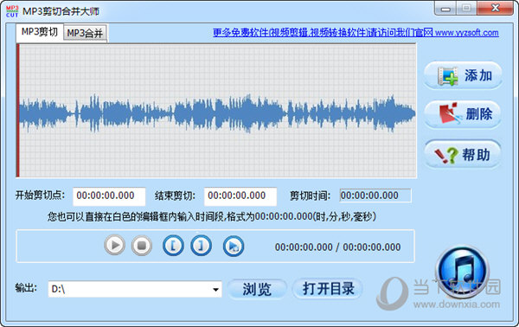Open the yyzsoft.com official website link

click(x=356, y=32)
